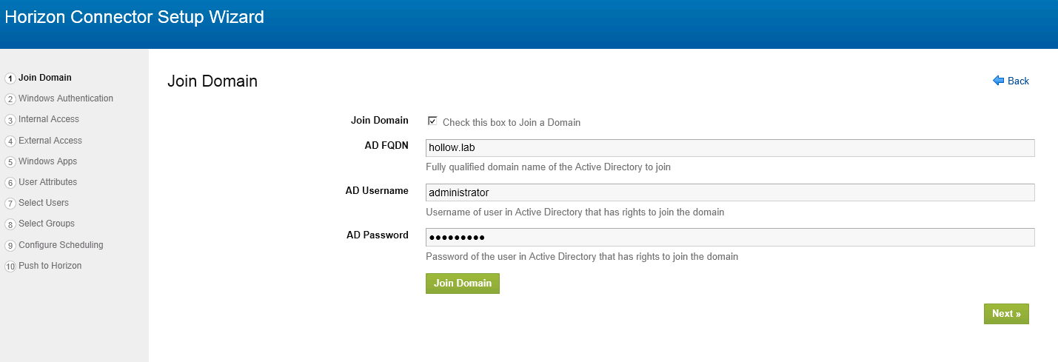The width and height of the screenshot is (1058, 362).
Task: Click the step 5 number icon
Action: (10, 162)
